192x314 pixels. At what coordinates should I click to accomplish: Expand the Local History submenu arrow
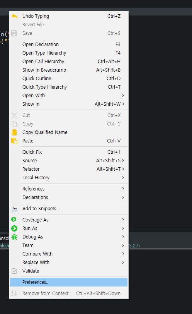click(x=123, y=178)
